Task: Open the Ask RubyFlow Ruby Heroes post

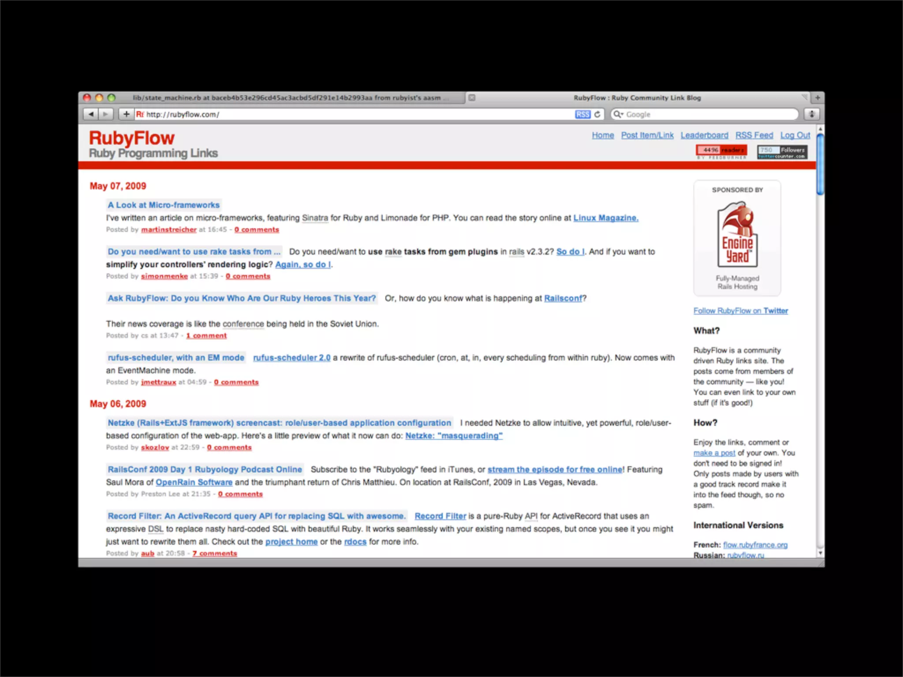Action: pyautogui.click(x=242, y=298)
